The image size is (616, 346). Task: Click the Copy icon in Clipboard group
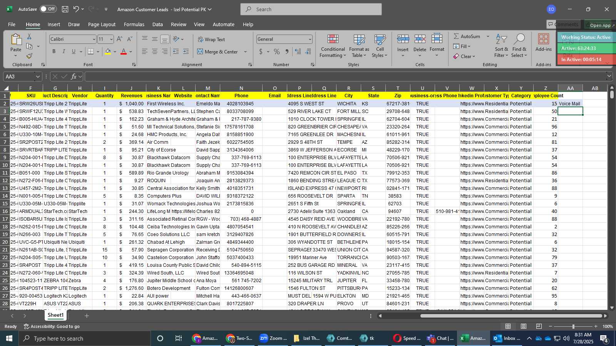tap(29, 46)
